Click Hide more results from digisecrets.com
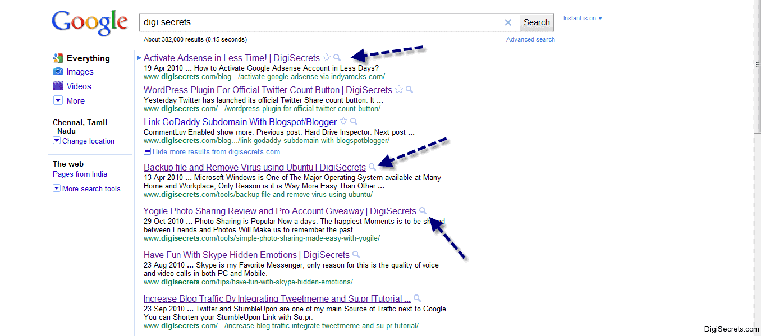This screenshot has height=336, width=761. point(216,152)
